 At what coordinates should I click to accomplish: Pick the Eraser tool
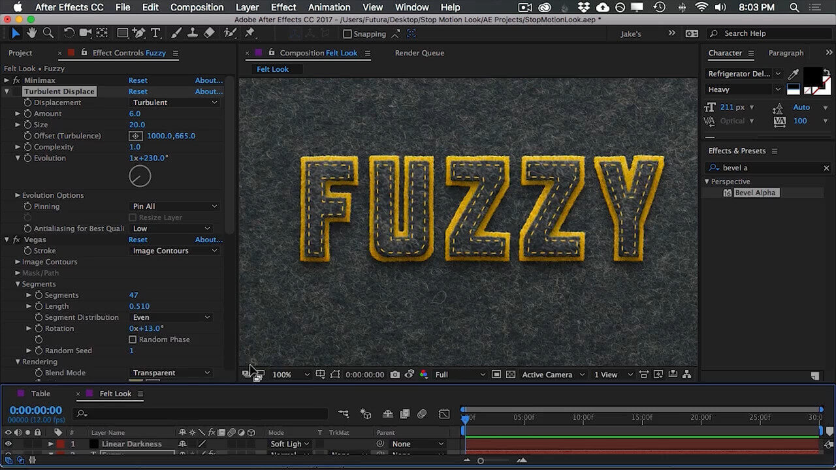pyautogui.click(x=209, y=33)
